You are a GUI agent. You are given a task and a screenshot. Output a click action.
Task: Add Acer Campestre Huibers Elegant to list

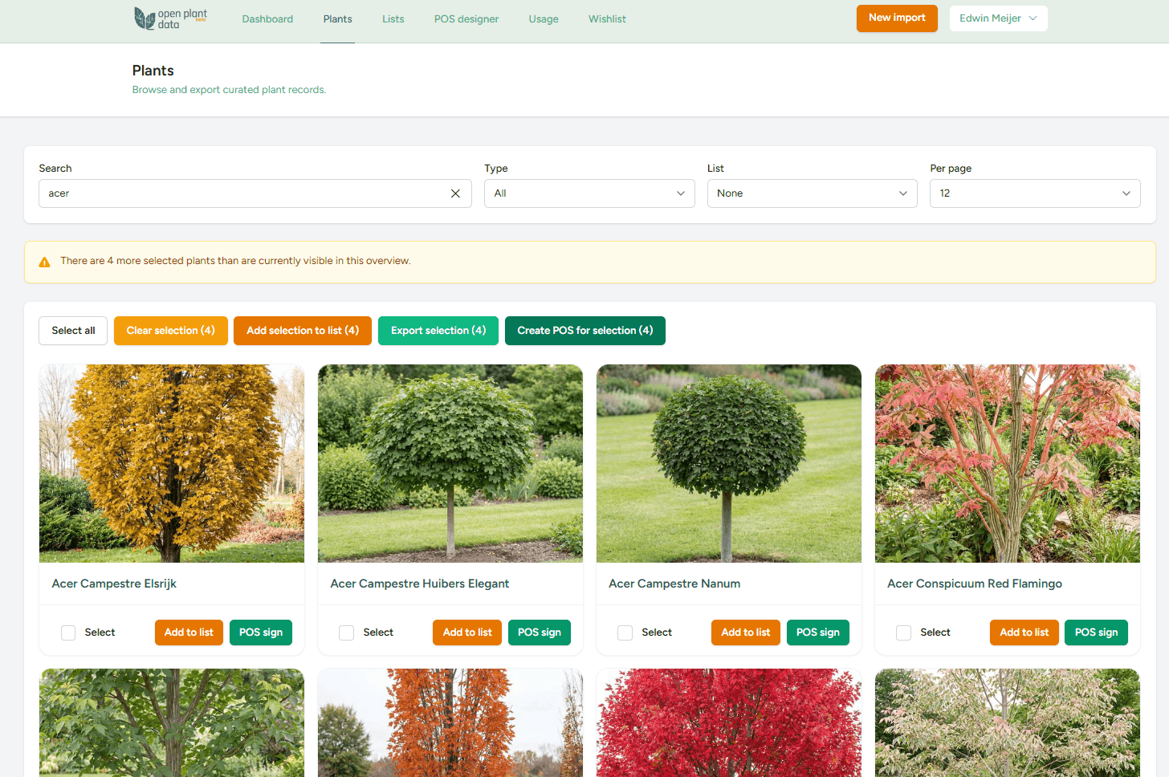(467, 633)
